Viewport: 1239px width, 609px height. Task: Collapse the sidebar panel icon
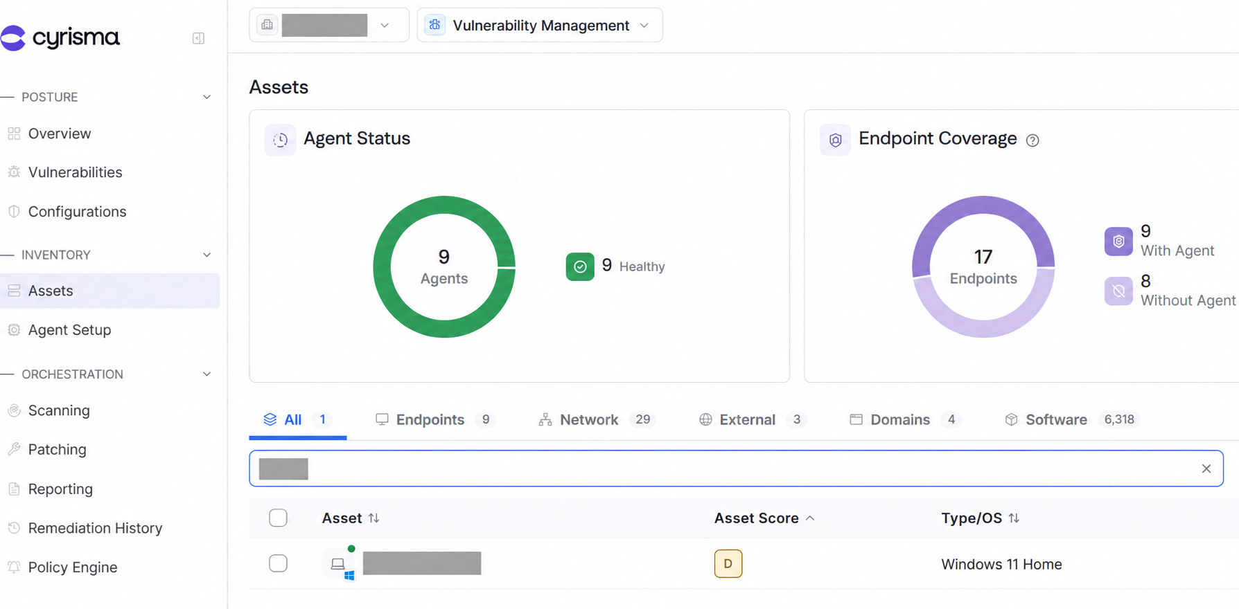198,38
